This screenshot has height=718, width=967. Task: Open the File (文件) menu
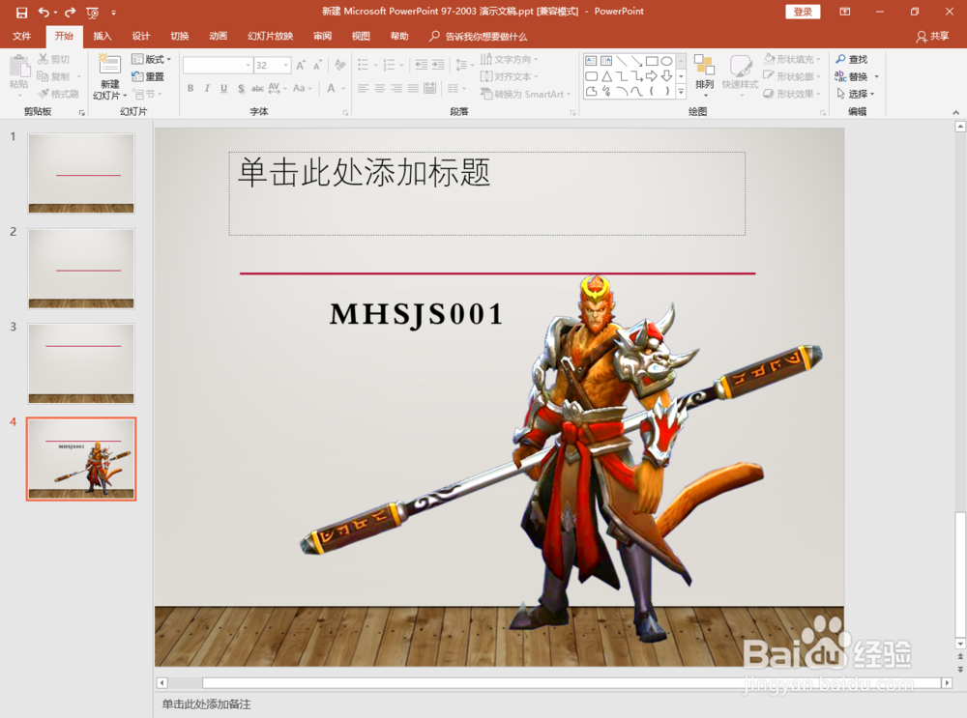21,36
